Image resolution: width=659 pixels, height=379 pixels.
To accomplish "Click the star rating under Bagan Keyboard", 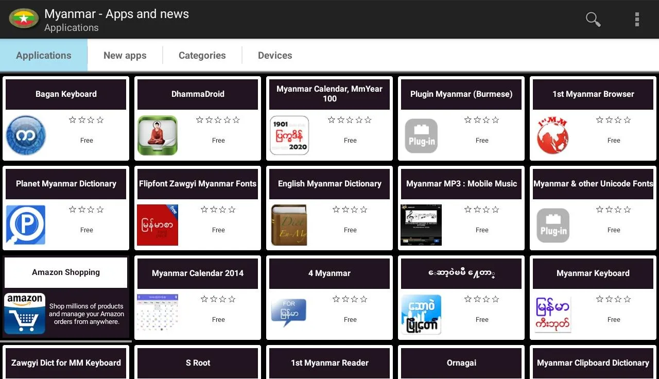I will (x=86, y=120).
